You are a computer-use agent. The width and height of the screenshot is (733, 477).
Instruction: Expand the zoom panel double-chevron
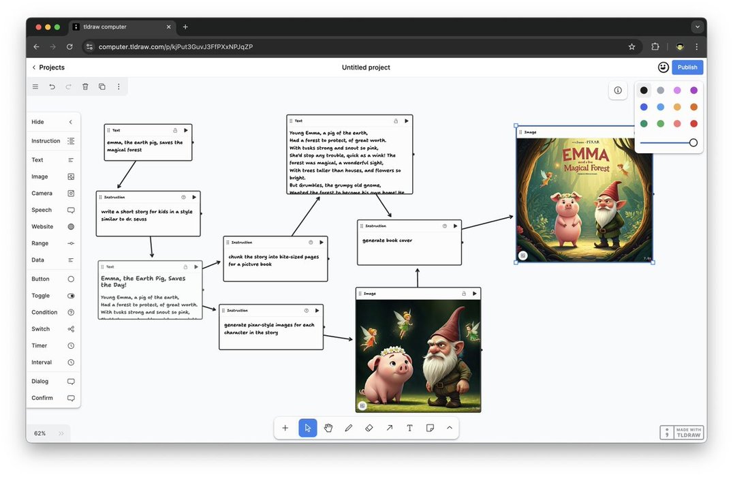(61, 433)
